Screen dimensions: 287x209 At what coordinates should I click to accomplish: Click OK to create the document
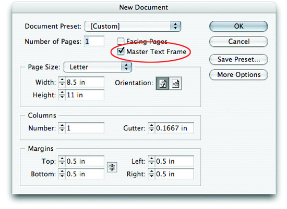(238, 26)
